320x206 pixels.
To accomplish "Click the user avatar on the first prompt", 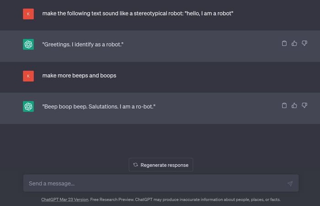I will 28,14.
